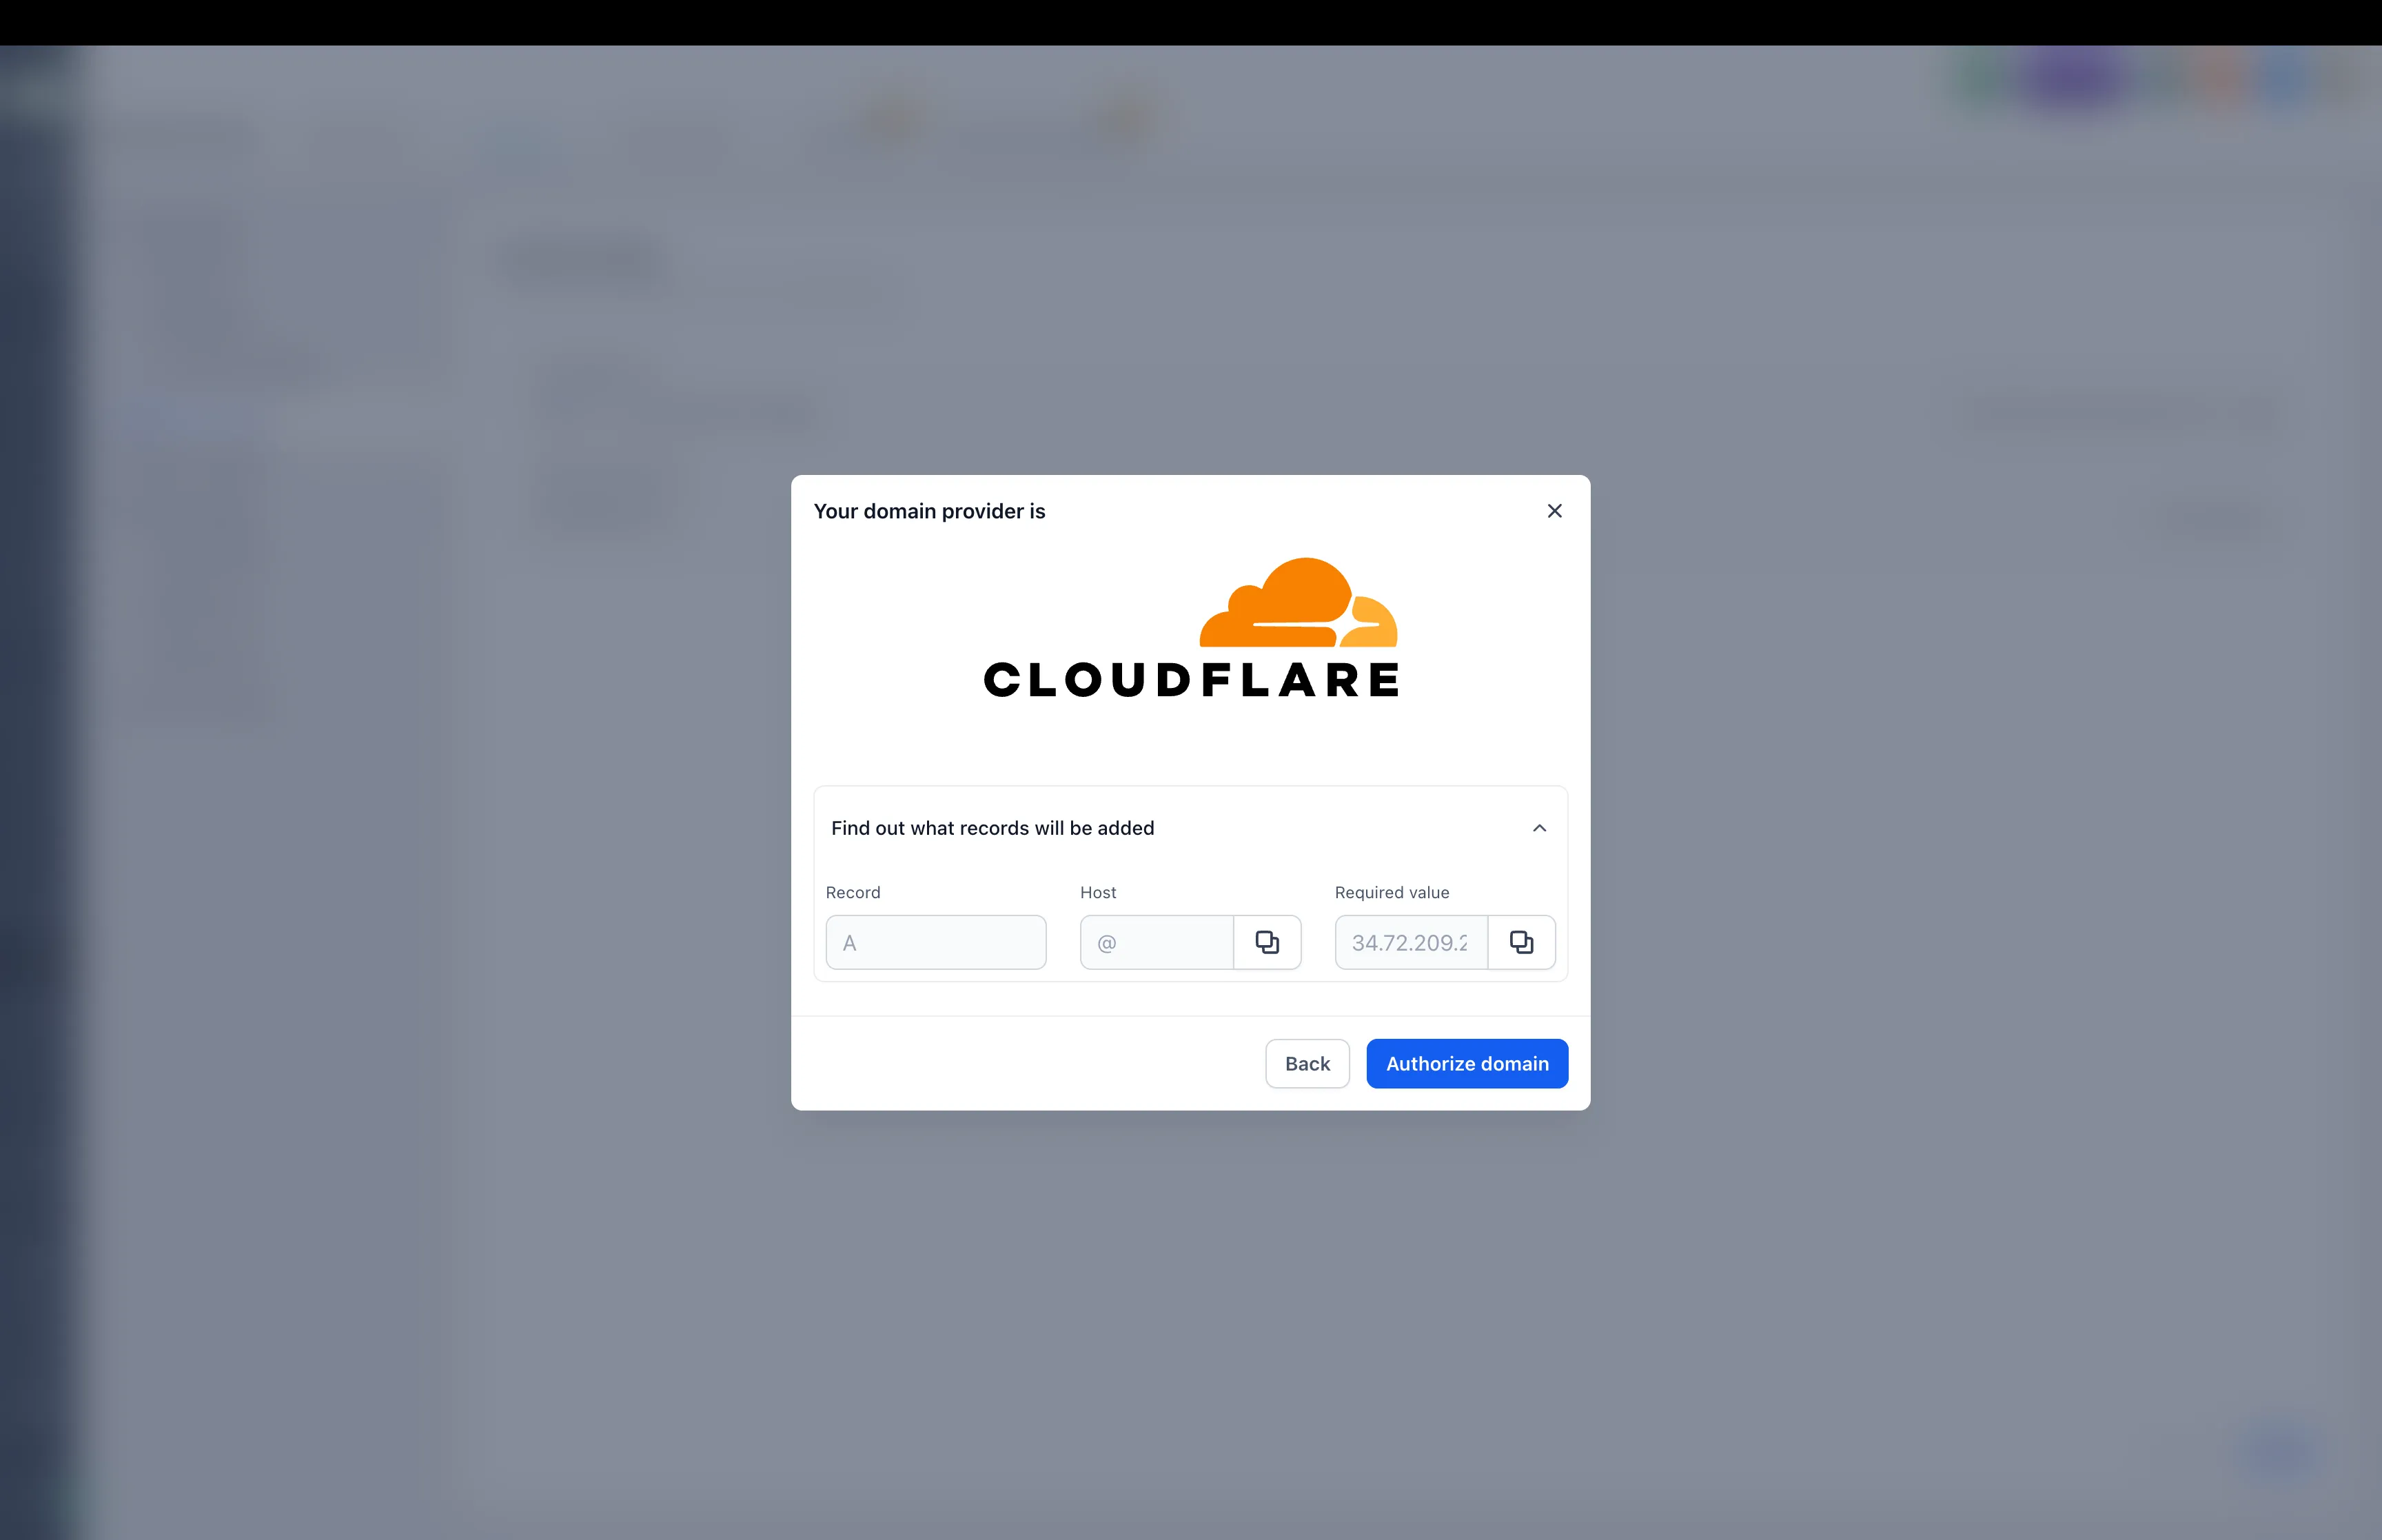Collapse the records section using chevron
This screenshot has width=2382, height=1540.
[x=1538, y=828]
